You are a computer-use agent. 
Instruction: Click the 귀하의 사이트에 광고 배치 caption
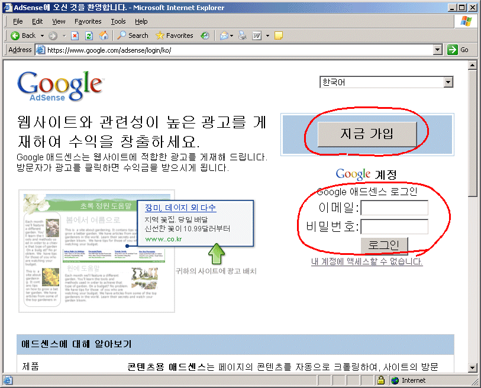pyautogui.click(x=216, y=271)
